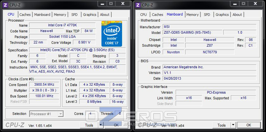This screenshot has height=132, width=266.
Task: Click the Core Voltage value 0.981 V
Action: (84, 42)
